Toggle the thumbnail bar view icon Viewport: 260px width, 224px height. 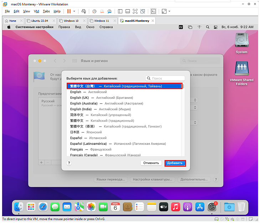tap(128, 11)
